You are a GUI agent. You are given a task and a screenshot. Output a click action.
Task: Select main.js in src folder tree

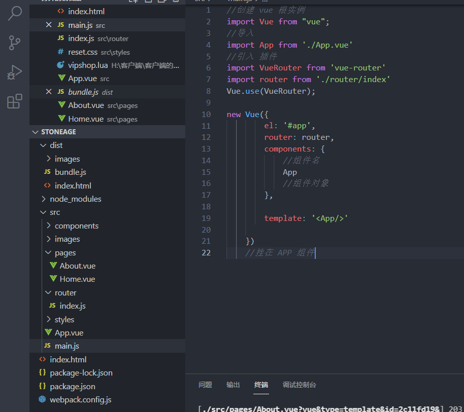point(108,346)
